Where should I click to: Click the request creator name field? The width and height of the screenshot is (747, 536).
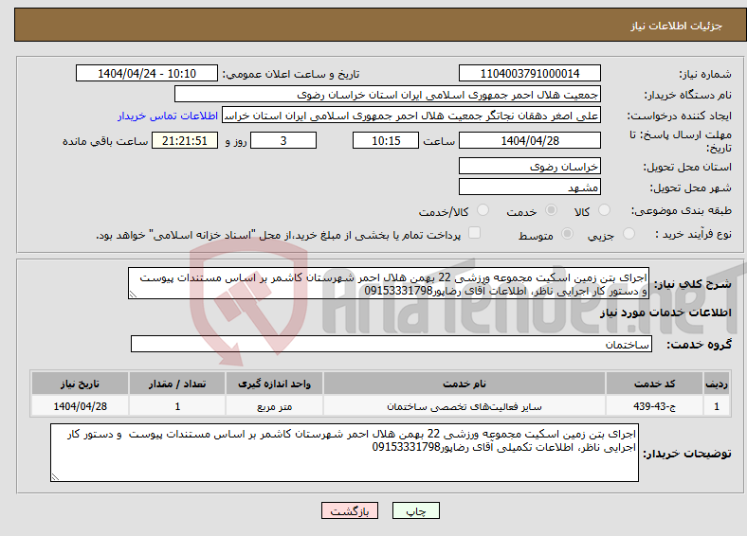[x=411, y=116]
